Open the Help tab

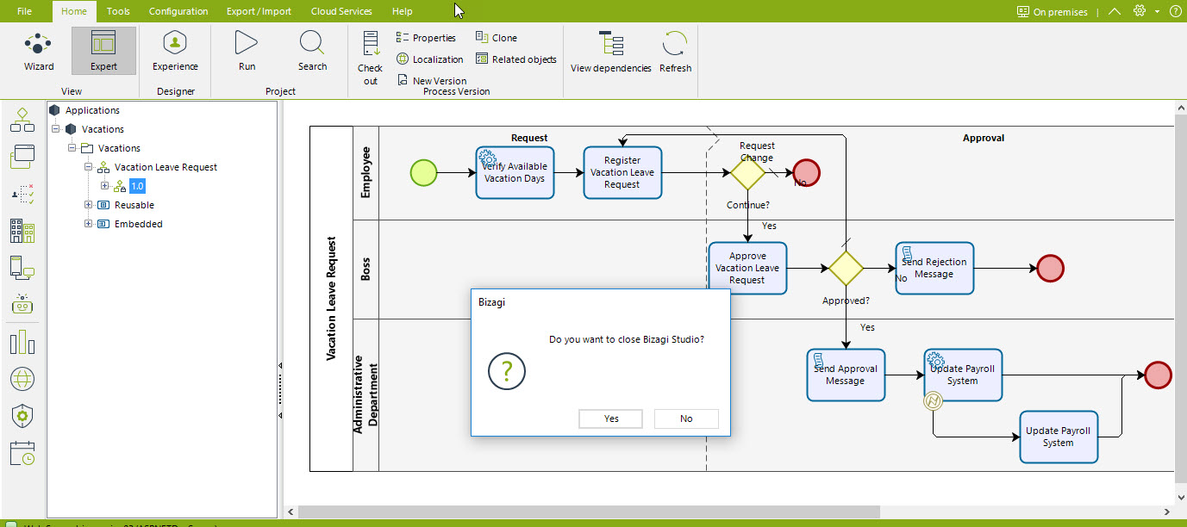click(402, 11)
